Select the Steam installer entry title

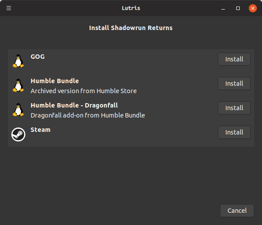pyautogui.click(x=41, y=130)
